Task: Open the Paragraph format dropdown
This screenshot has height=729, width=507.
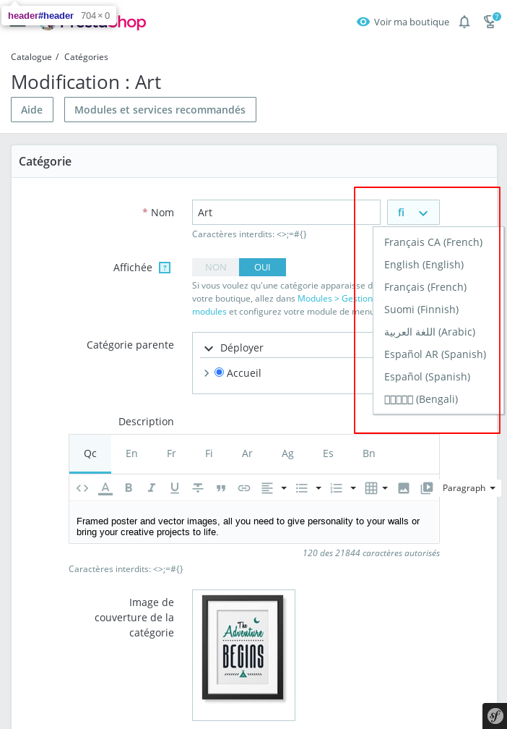Action: (x=469, y=487)
